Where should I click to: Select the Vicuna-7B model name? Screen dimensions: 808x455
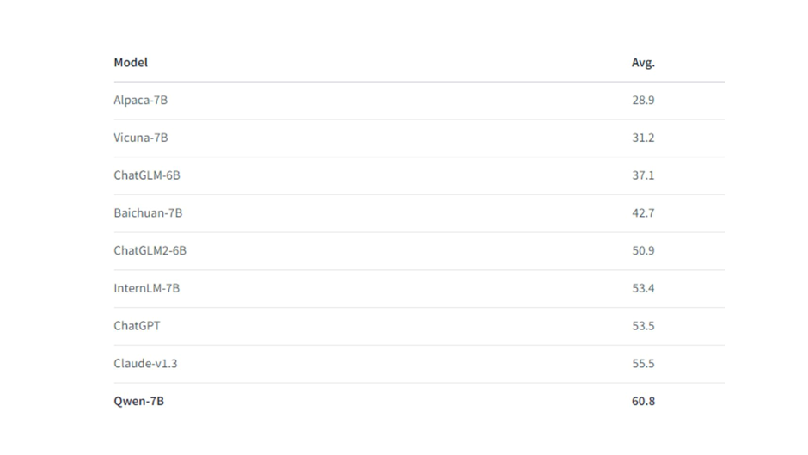tap(141, 138)
